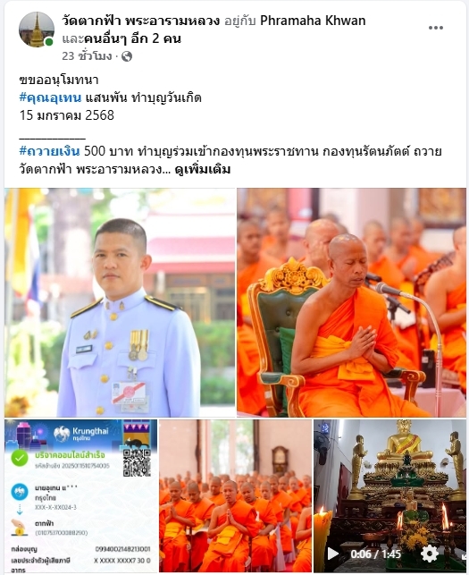This screenshot has width=469, height=575.
Task: Open the #คุณอุเทน hashtag
Action: pos(50,97)
